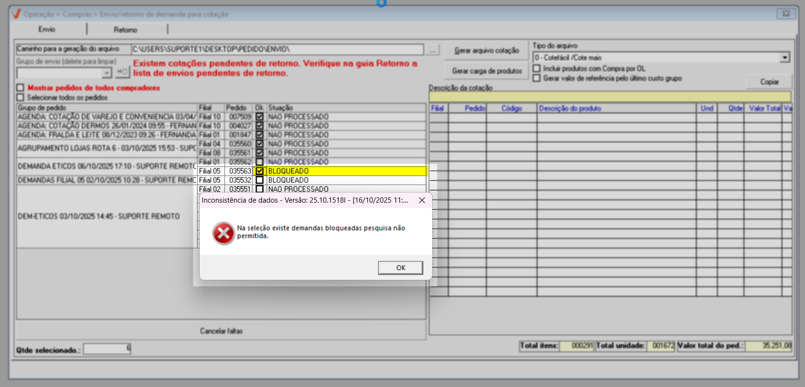Select the AGENDA: COTAÇÃO DERMOS 26/01/2024 row
The width and height of the screenshot is (805, 387).
(107, 126)
